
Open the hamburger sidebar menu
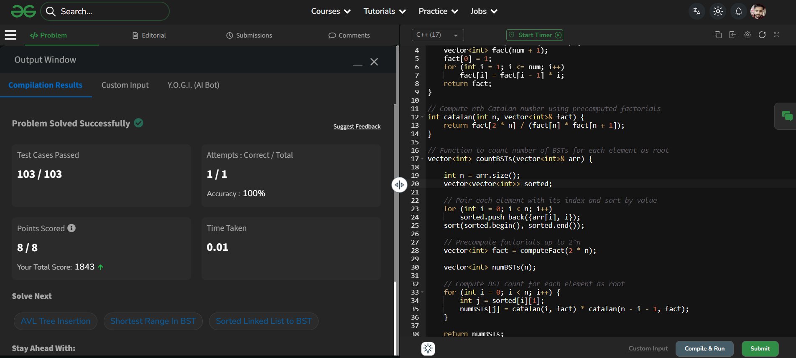tap(10, 35)
